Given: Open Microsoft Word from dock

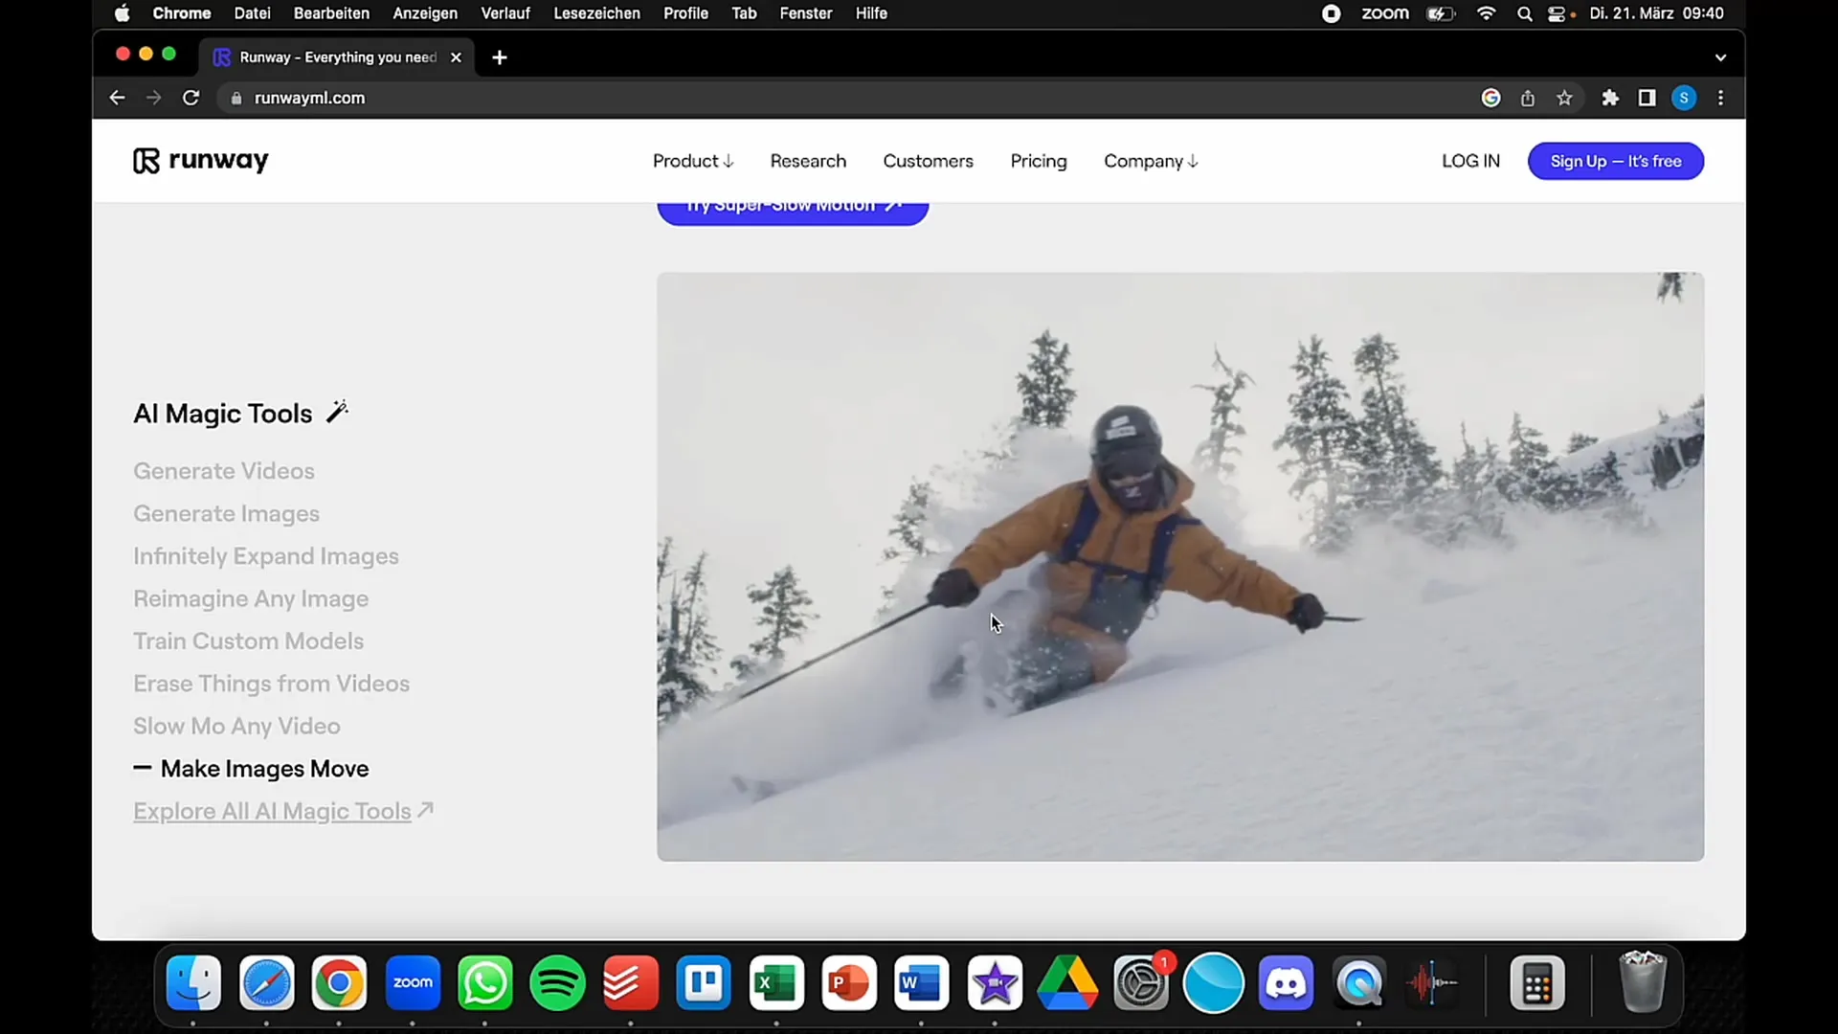Looking at the screenshot, I should pyautogui.click(x=922, y=982).
